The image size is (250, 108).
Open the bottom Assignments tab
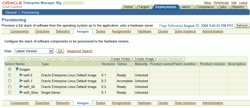tap(121, 103)
